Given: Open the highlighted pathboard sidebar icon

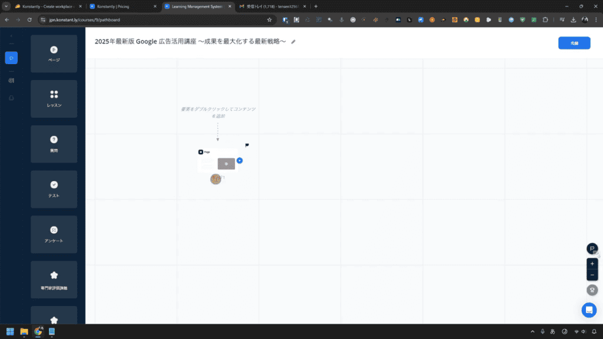Looking at the screenshot, I should click(x=11, y=58).
